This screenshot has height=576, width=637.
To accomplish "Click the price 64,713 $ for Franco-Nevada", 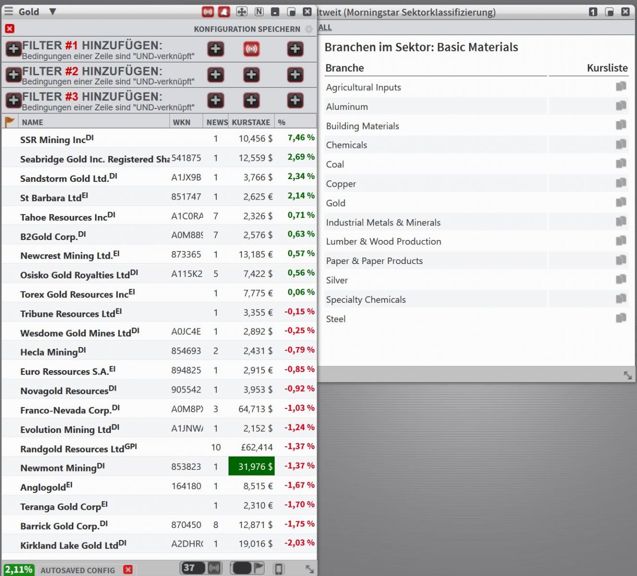I will [255, 409].
